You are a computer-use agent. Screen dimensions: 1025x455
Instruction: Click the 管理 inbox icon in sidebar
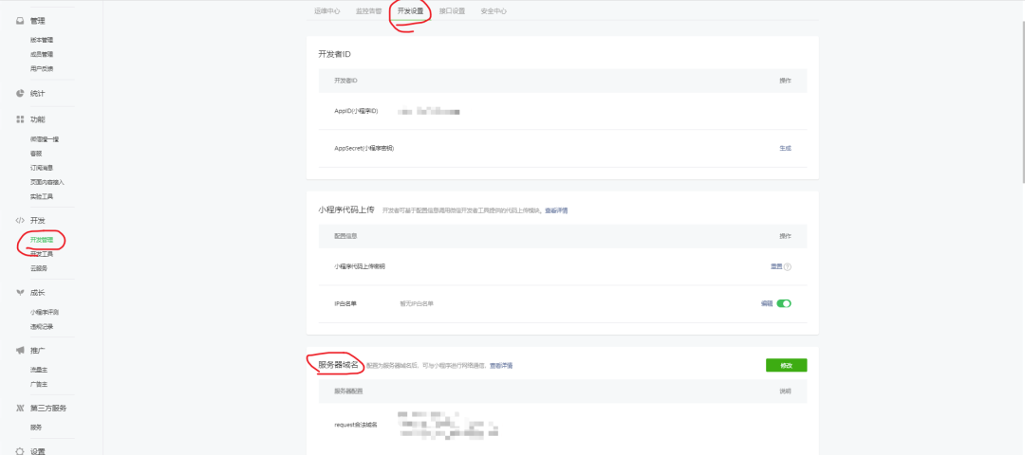[20, 21]
